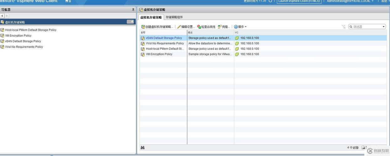Go back with navigator left arrow

pyautogui.click(x=2, y=16)
